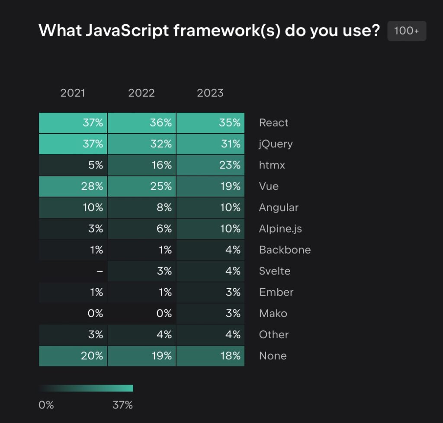This screenshot has width=443, height=423.
Task: Pick Alpine.js 6% value for 2022
Action: pos(141,229)
